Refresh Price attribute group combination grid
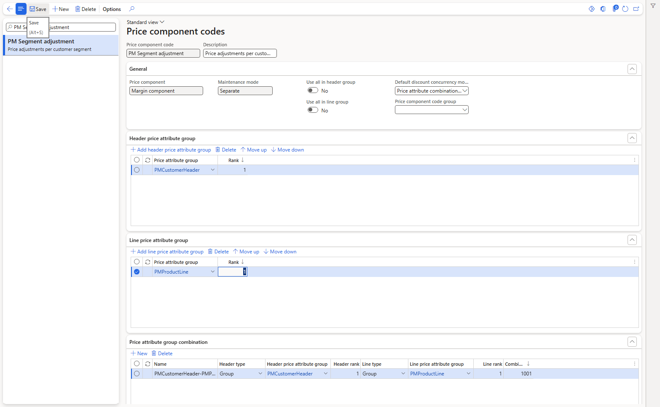 148,364
